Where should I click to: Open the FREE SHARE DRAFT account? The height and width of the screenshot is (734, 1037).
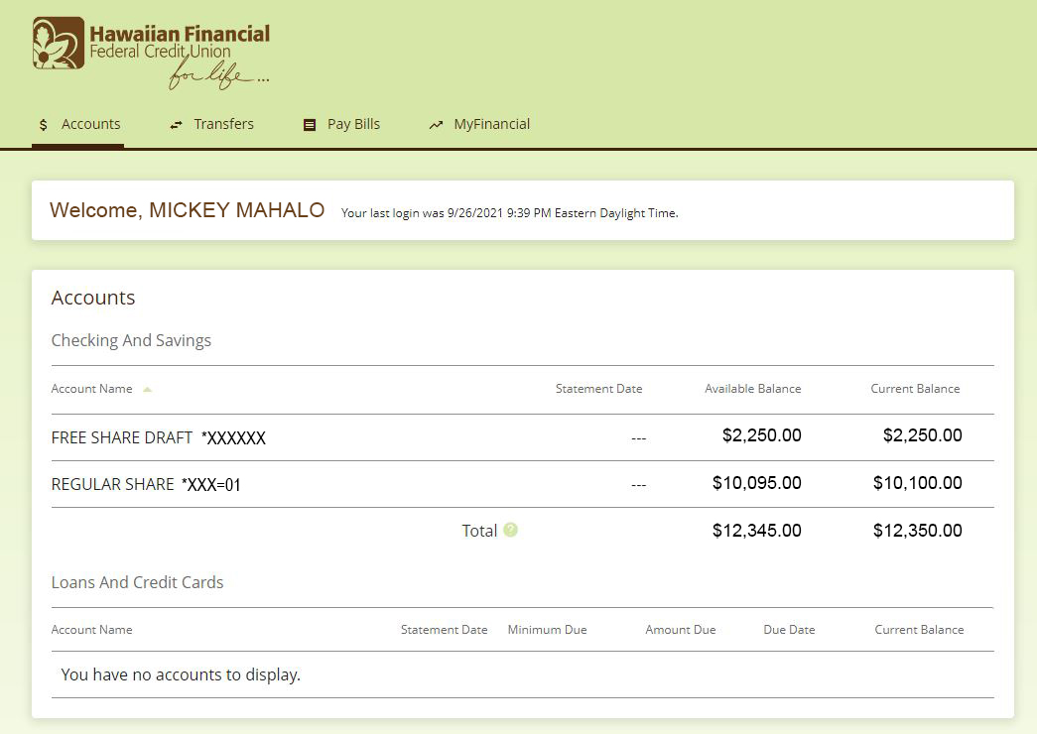[121, 437]
